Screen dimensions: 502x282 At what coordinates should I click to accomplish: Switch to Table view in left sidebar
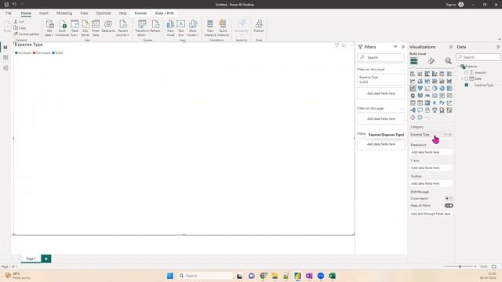click(5, 57)
